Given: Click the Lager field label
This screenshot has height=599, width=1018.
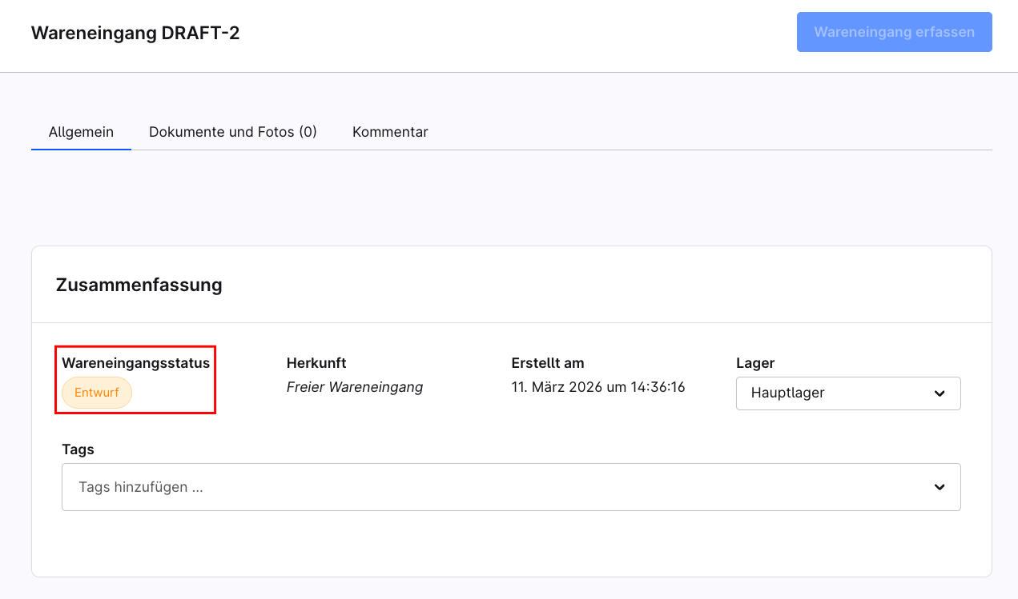Looking at the screenshot, I should click(x=755, y=363).
